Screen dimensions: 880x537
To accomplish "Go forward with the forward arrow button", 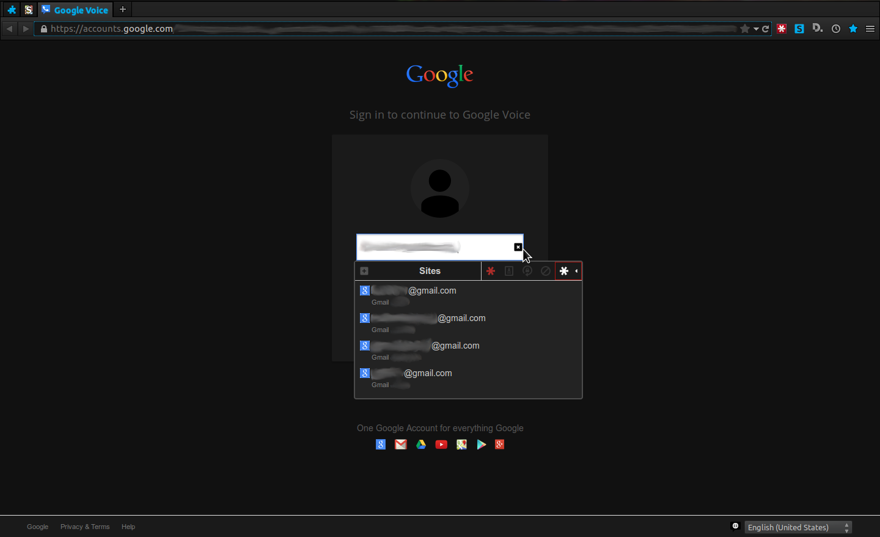I will pos(26,29).
